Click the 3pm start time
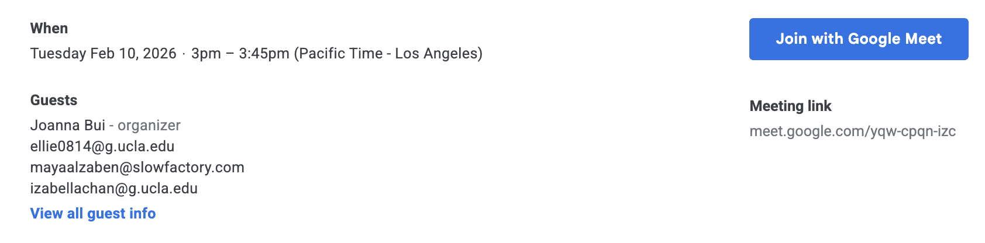 (206, 54)
